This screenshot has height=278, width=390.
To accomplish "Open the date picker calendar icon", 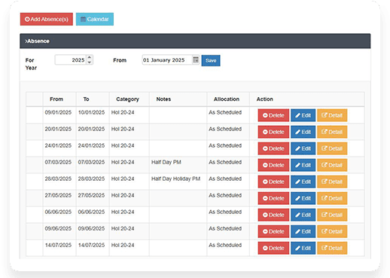I will [196, 60].
